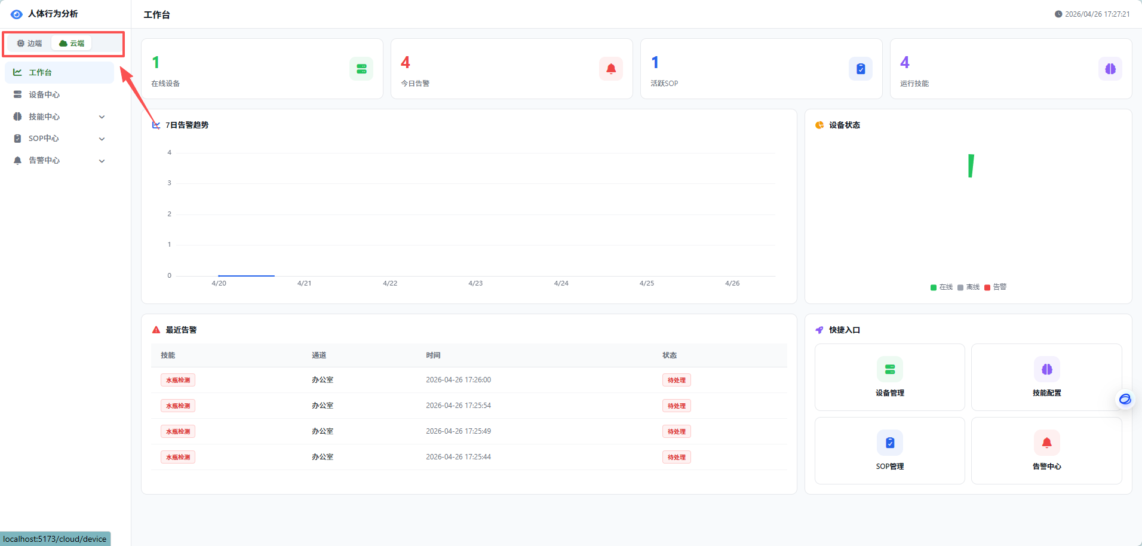Open 技能配置 quick entry

(x=1046, y=377)
